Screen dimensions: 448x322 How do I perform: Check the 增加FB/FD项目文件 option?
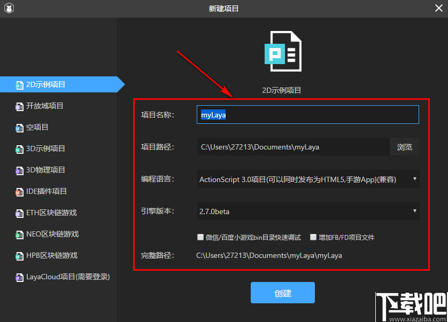tap(313, 237)
